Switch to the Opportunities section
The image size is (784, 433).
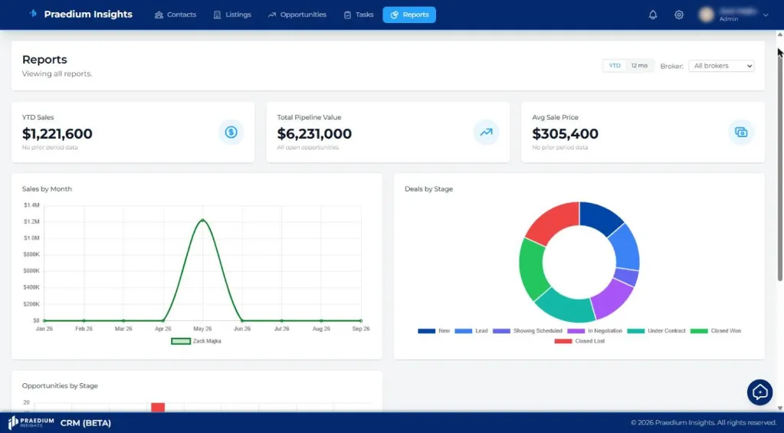click(297, 15)
